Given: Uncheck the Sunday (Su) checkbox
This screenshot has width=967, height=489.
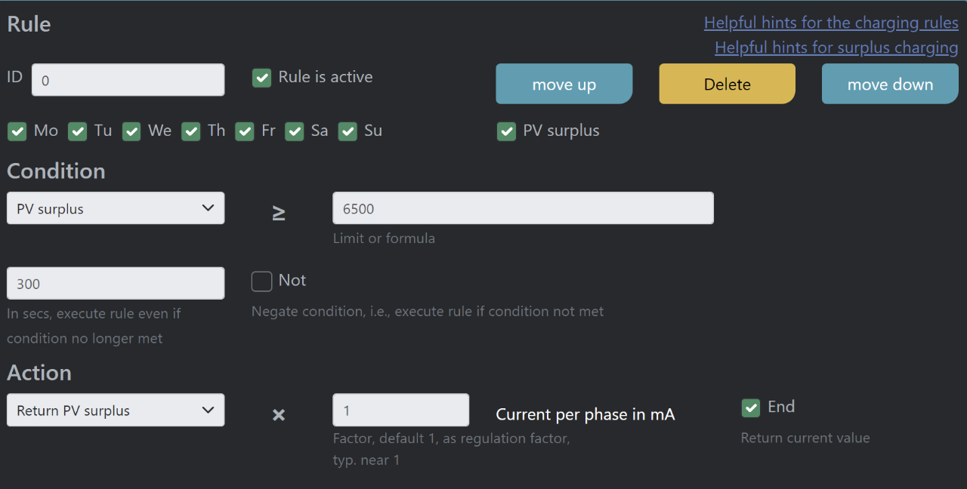Looking at the screenshot, I should 348,131.
